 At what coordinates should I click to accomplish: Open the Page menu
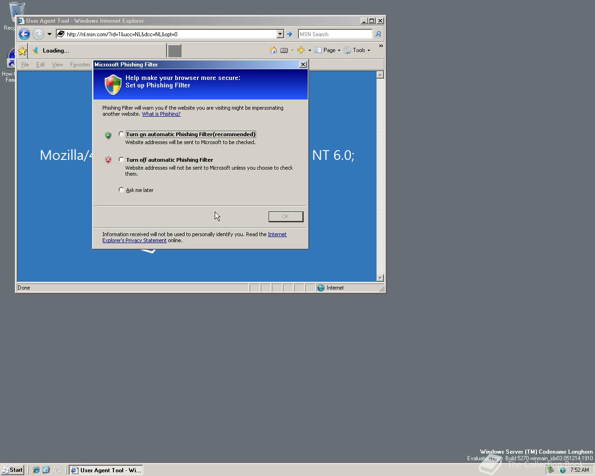[x=327, y=50]
